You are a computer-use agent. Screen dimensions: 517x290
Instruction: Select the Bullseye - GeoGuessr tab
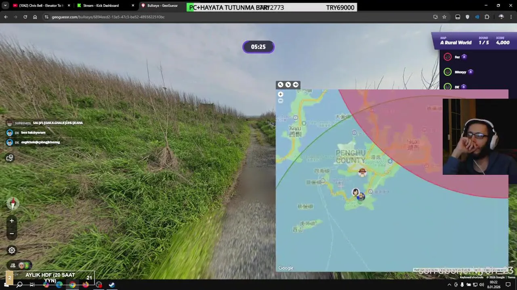(162, 6)
